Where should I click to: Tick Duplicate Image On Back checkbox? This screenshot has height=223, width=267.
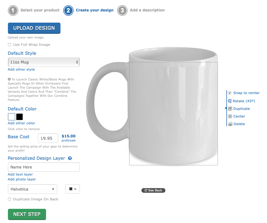coord(10,199)
